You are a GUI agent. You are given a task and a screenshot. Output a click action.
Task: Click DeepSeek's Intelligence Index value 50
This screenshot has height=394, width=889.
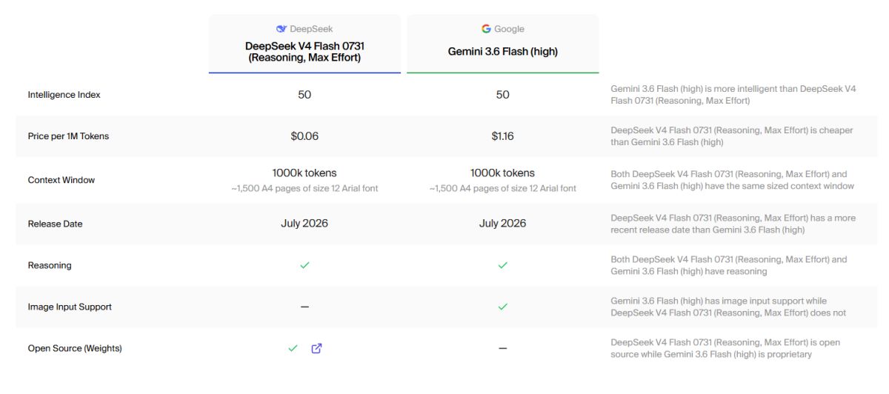tap(304, 95)
